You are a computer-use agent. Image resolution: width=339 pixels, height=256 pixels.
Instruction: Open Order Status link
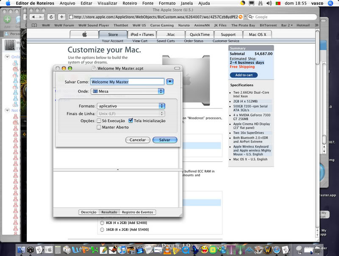coord(194,41)
